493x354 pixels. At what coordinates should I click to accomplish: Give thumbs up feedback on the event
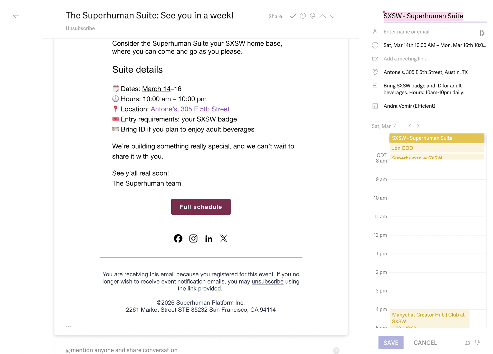[467, 342]
